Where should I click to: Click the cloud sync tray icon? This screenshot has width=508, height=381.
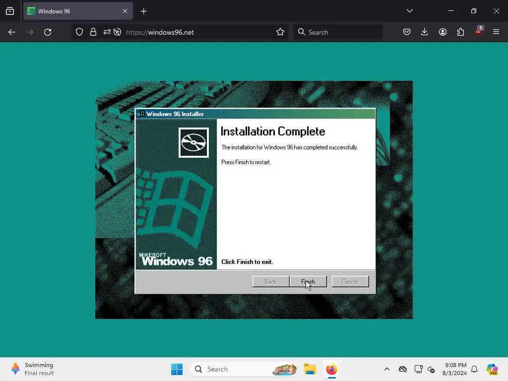click(403, 369)
